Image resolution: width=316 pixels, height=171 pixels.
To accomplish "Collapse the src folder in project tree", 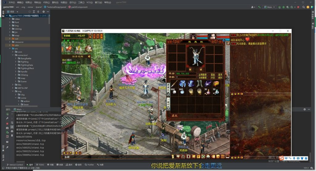I will [x=12, y=48].
